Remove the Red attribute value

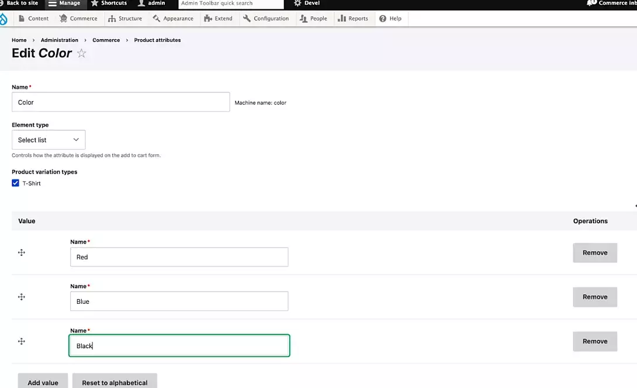tap(594, 253)
